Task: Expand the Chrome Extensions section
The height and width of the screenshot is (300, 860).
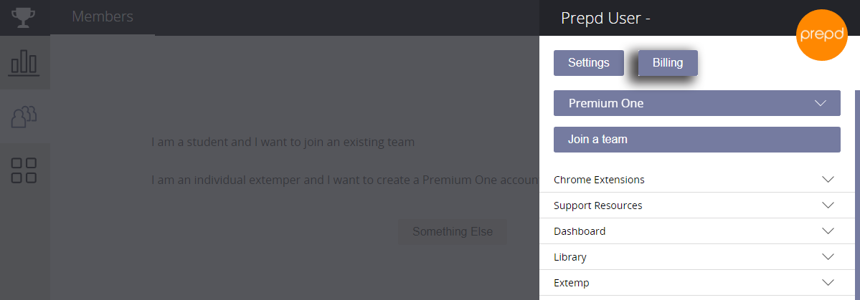Action: [696, 180]
